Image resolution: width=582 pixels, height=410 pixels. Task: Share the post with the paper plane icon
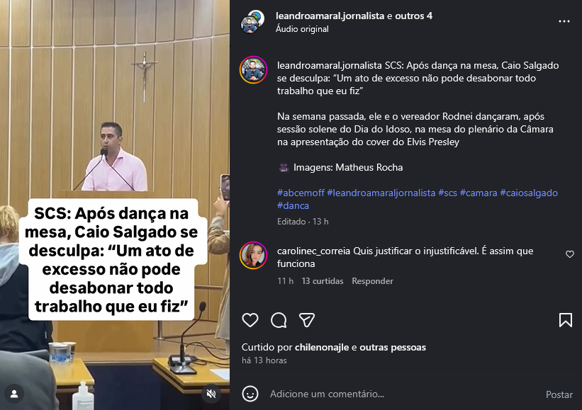(307, 320)
